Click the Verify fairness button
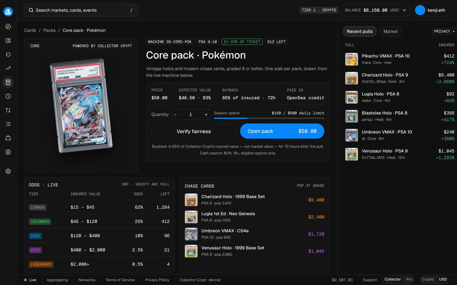The image size is (457, 285). click(194, 131)
